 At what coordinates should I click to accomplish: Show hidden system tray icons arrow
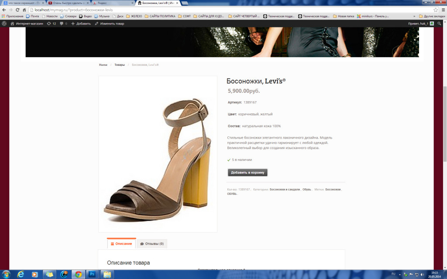pyautogui.click(x=400, y=275)
